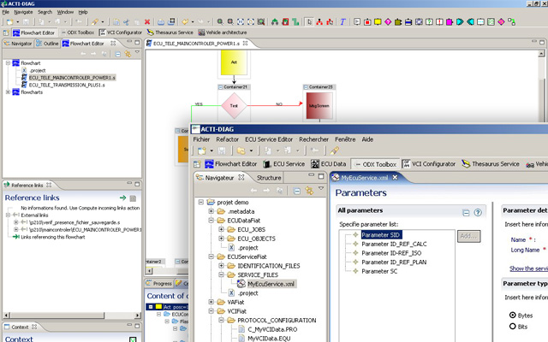Open the Refactor menu in the front window
The width and height of the screenshot is (548, 342).
tap(227, 139)
